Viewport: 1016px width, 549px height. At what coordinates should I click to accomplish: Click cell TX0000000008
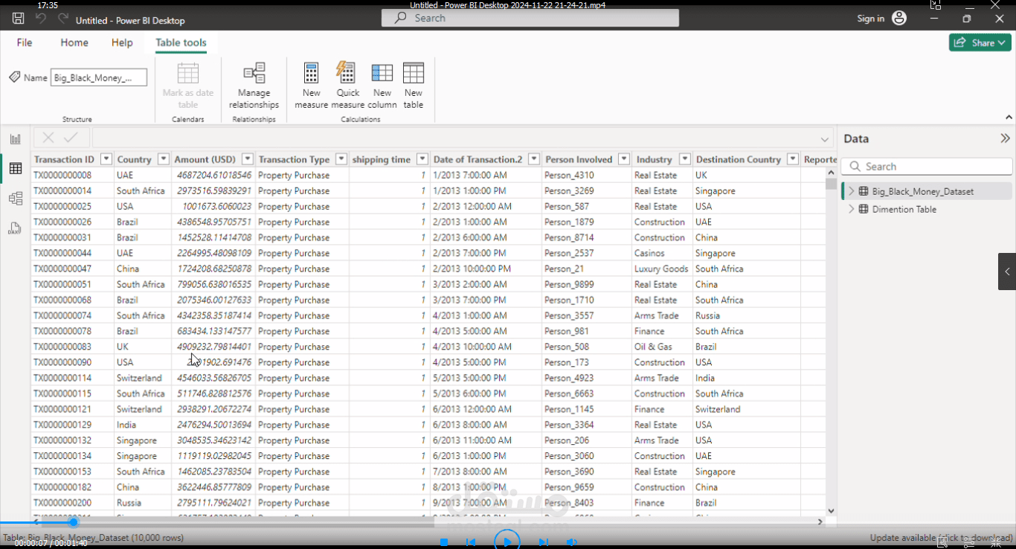[62, 176]
